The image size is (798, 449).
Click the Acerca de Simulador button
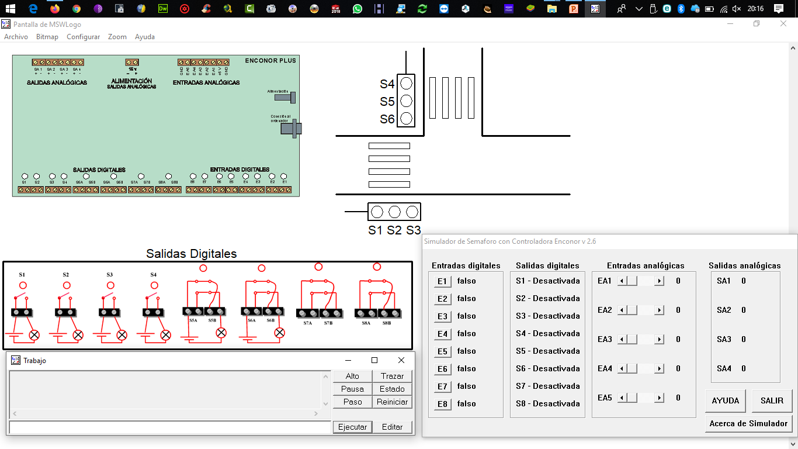tap(748, 423)
